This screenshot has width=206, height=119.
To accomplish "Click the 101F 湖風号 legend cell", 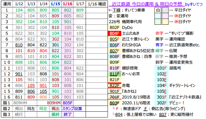I will point(162,68).
